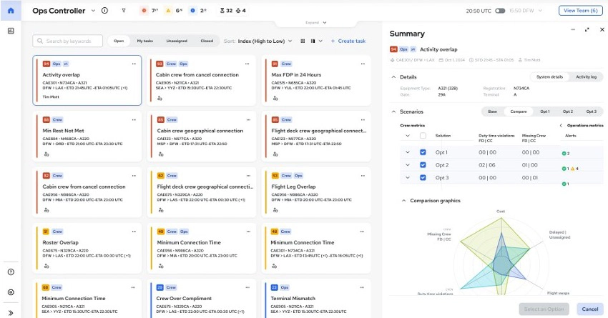Open the filter funnel icon in header
Viewport: 608px width, 318px height.
(124, 11)
